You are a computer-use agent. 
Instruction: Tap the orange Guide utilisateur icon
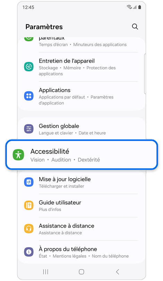pos(29,205)
